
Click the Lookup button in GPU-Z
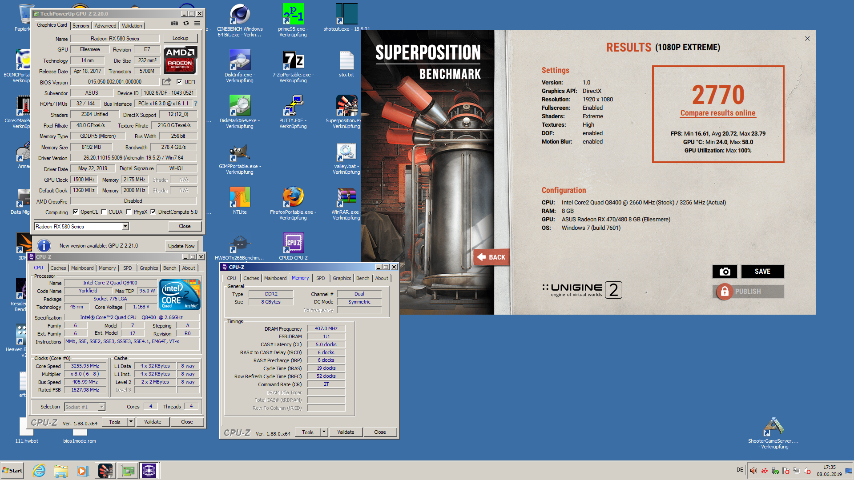click(180, 38)
